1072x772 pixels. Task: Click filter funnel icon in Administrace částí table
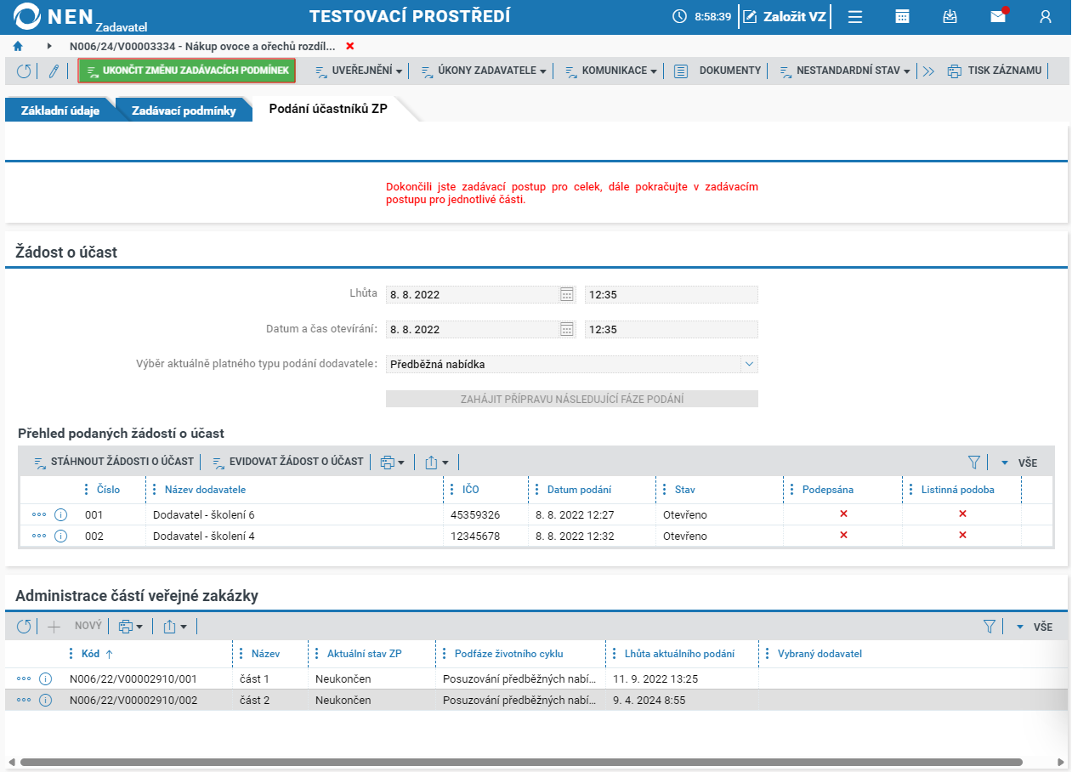[x=989, y=627]
